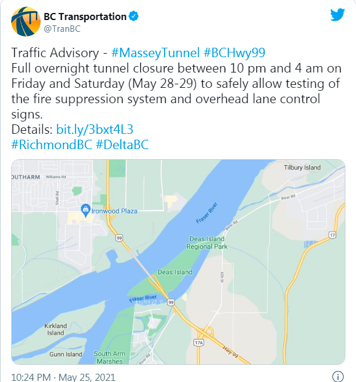Click the info circle icon near timestamp
Viewport: 356px width, 382px height.
338,376
